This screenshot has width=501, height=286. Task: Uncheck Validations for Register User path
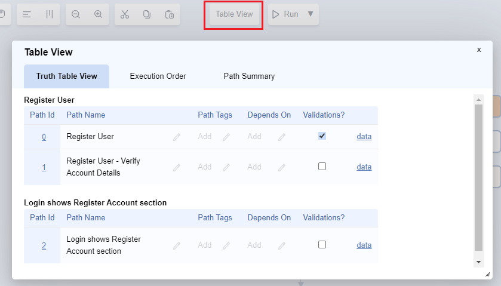coord(322,136)
